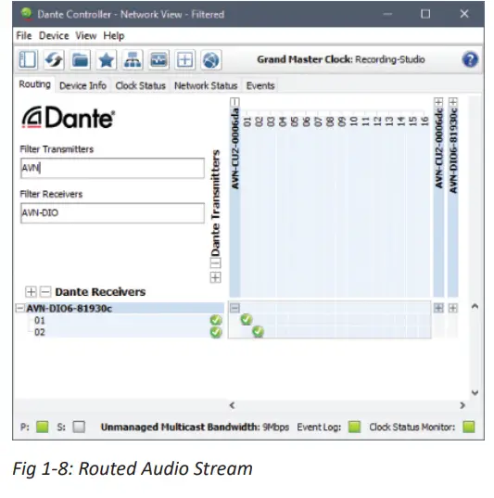This screenshot has height=498, width=494.
Task: Collapse the AVN-CU2-0006da transmitter column
Action: click(x=234, y=102)
